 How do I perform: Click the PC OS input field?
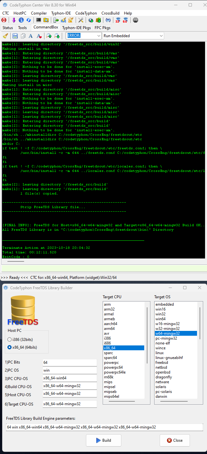(70, 370)
